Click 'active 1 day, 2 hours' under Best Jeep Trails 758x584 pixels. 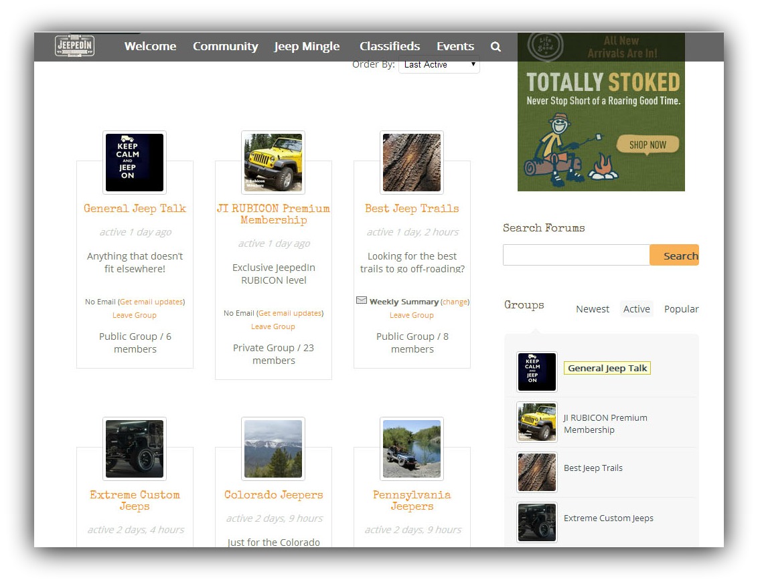(412, 232)
